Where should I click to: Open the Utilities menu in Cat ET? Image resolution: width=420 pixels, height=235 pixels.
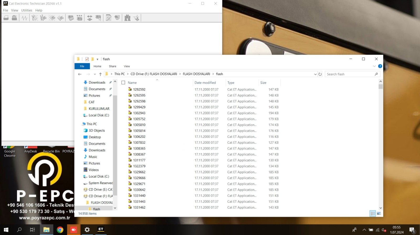tap(27, 10)
